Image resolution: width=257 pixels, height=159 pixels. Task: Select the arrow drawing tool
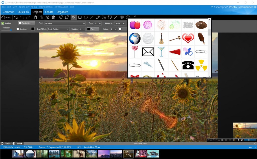coord(115,17)
